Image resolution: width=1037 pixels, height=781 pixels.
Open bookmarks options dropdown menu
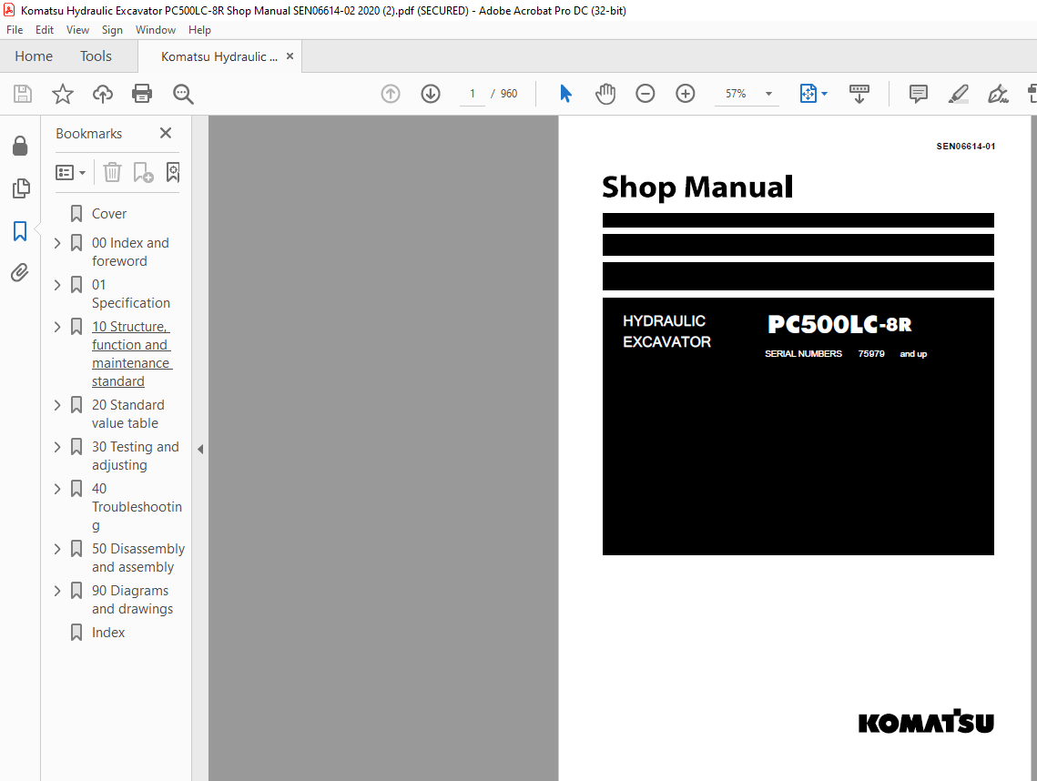[70, 173]
